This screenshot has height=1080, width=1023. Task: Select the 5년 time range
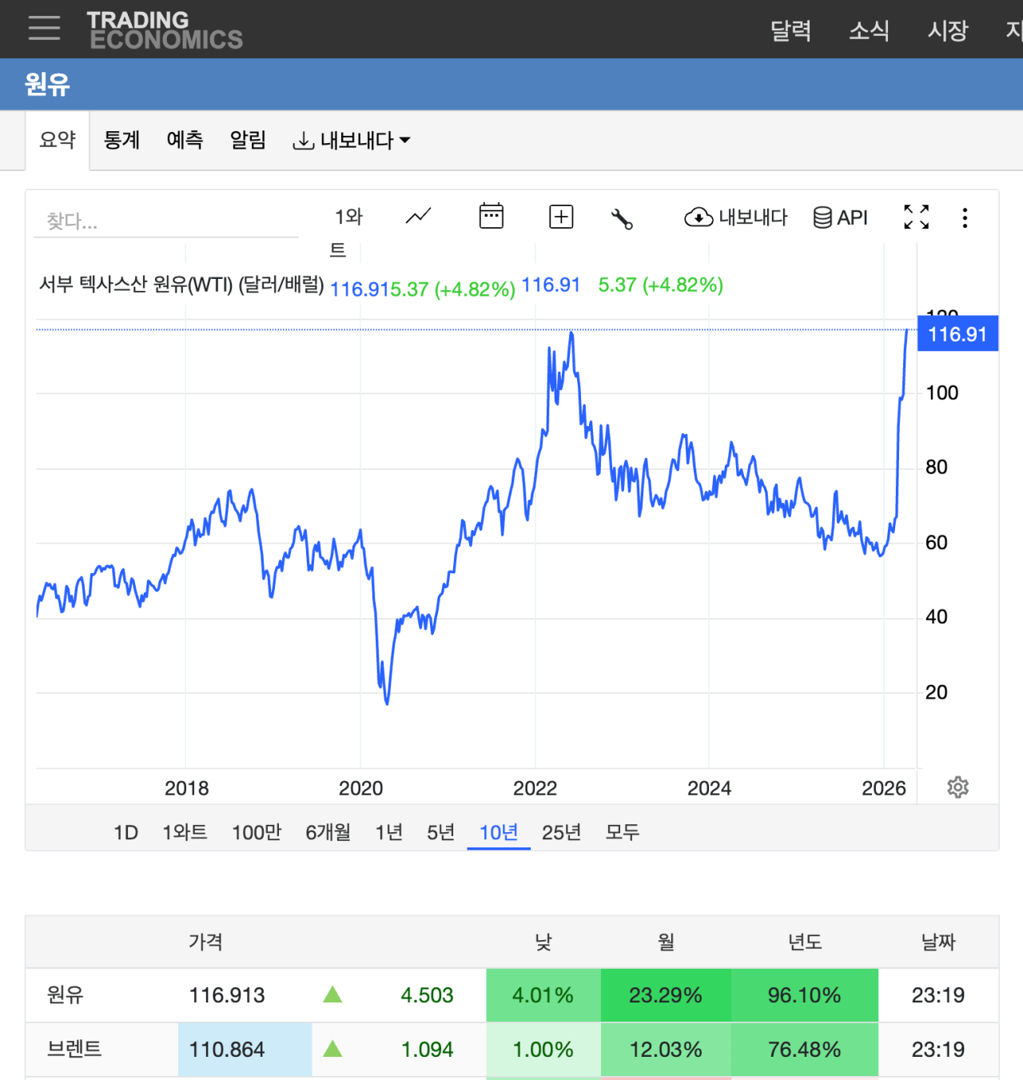coord(440,832)
